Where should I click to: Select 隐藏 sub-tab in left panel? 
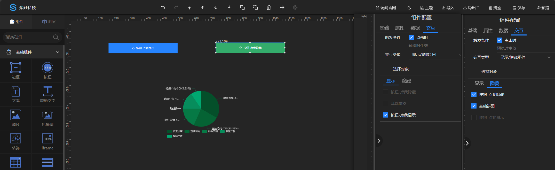click(406, 81)
